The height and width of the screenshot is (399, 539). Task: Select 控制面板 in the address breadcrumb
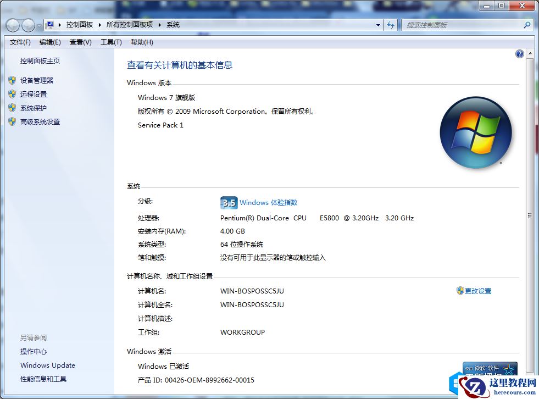80,25
